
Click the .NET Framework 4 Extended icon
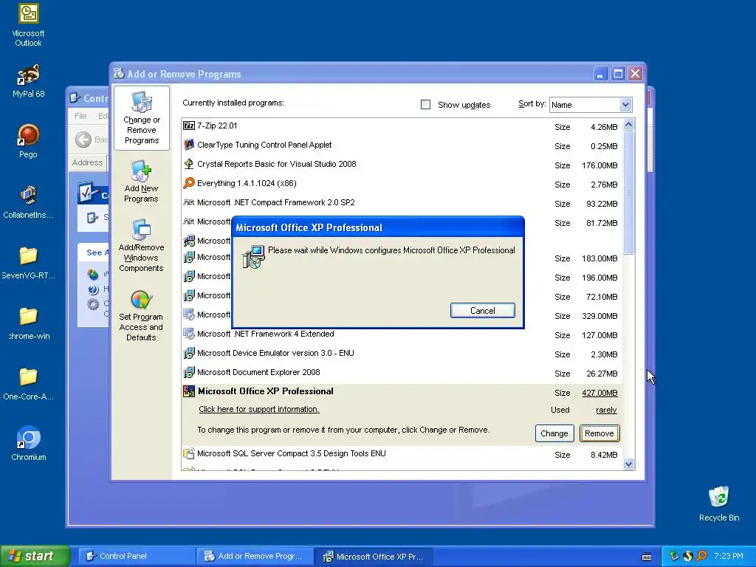[188, 334]
